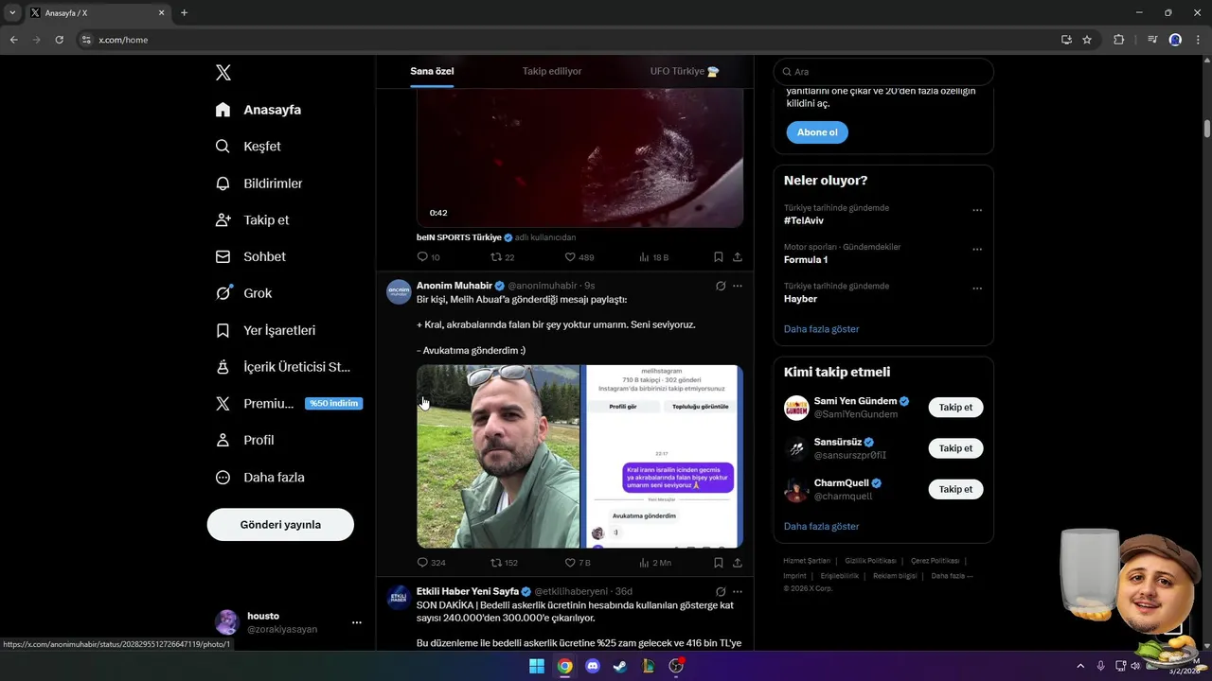Open the Instagram message screenshot image
Image resolution: width=1212 pixels, height=681 pixels.
663,457
